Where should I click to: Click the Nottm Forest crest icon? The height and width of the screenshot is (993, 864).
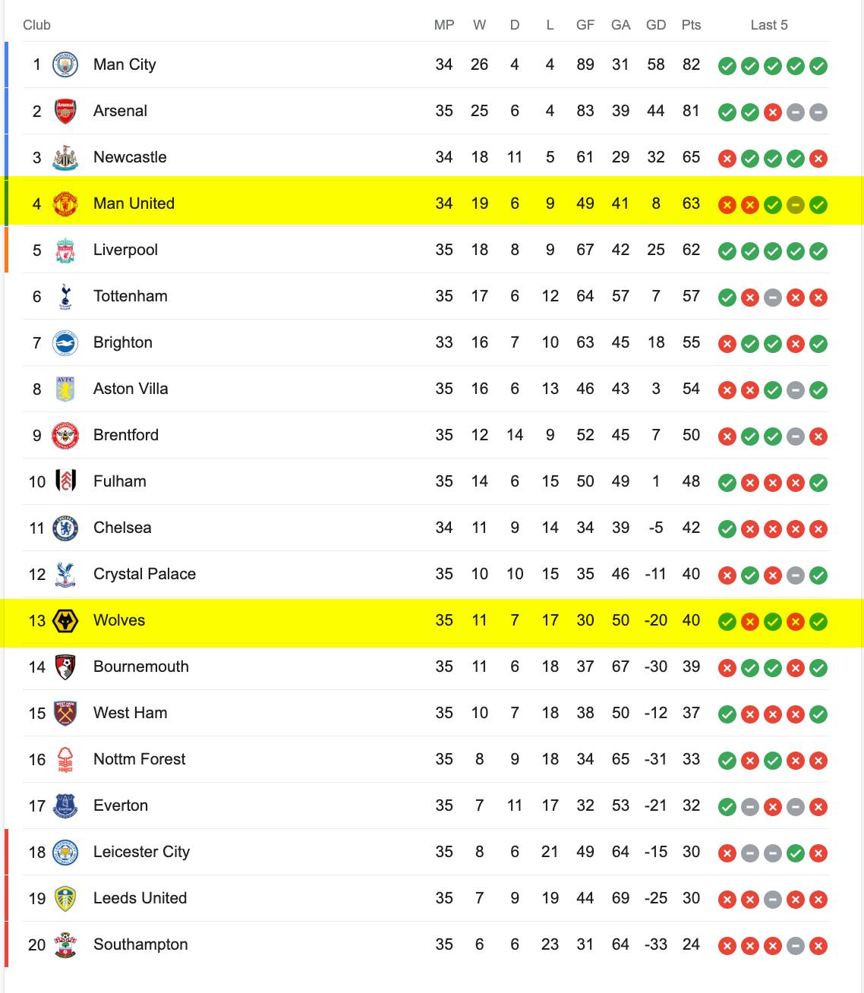(65, 759)
